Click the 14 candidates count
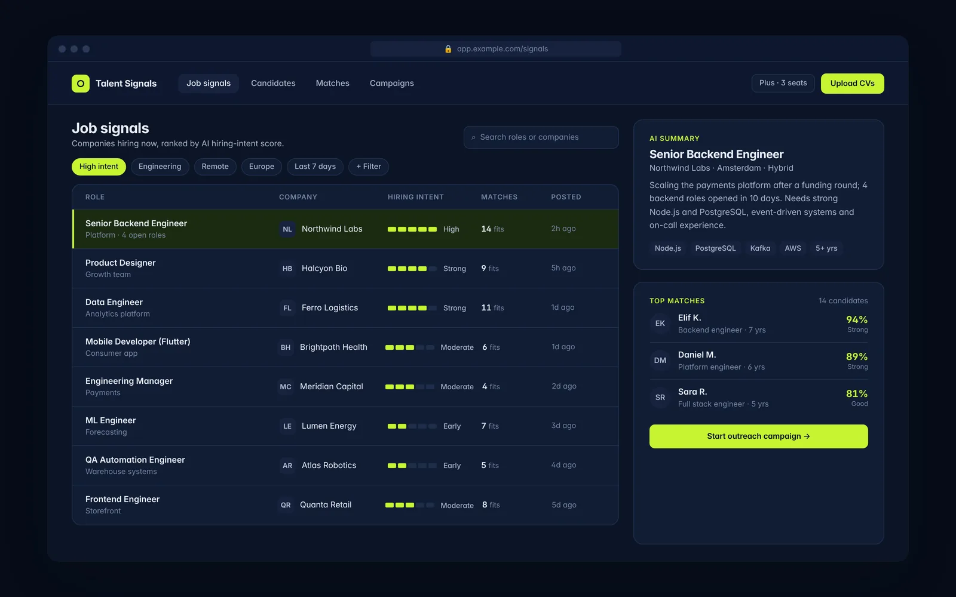This screenshot has height=597, width=956. coord(843,301)
